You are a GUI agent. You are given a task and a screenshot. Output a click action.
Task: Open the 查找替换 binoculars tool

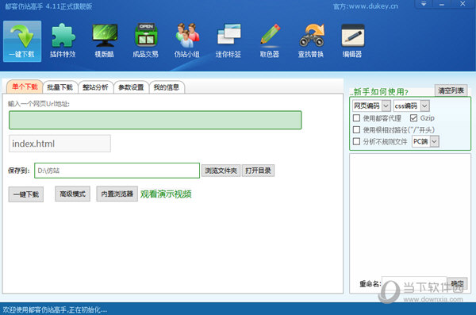pyautogui.click(x=311, y=41)
